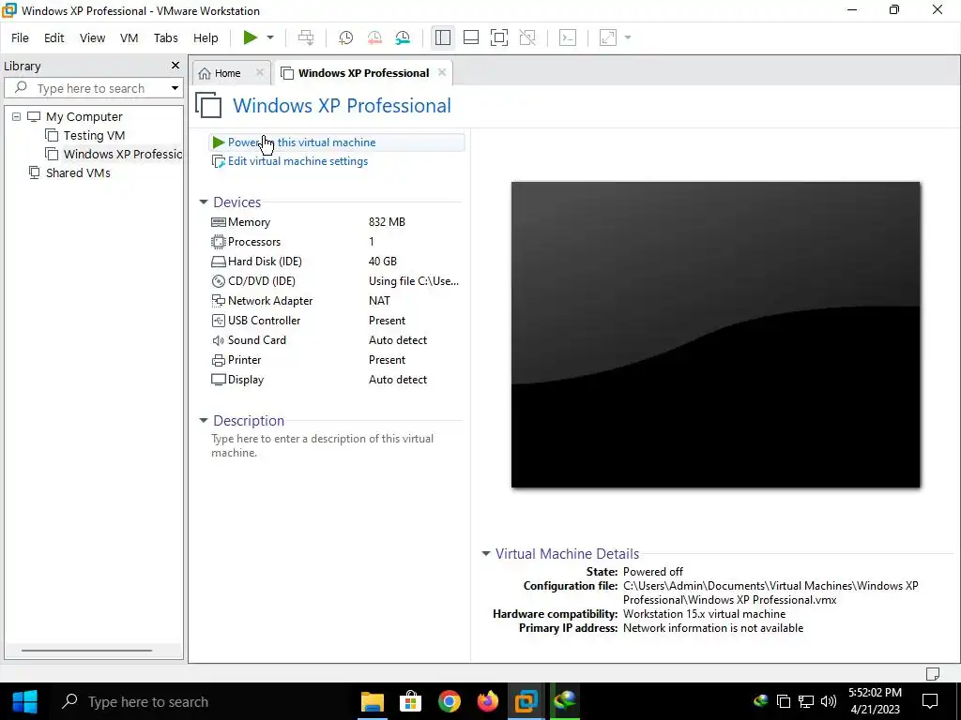
Task: Open the View menu
Action: [92, 37]
